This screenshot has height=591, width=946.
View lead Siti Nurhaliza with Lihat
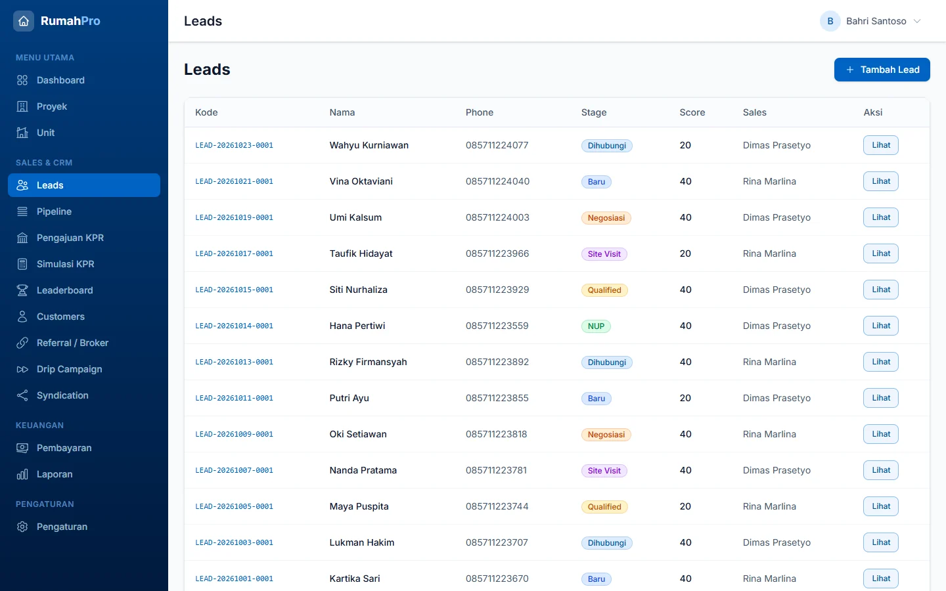pos(881,290)
